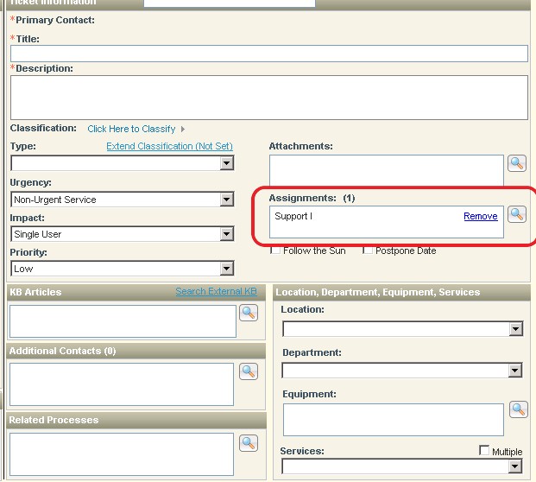This screenshot has width=536, height=482.
Task: Open the KB Articles search magnifier icon
Action: tap(249, 313)
